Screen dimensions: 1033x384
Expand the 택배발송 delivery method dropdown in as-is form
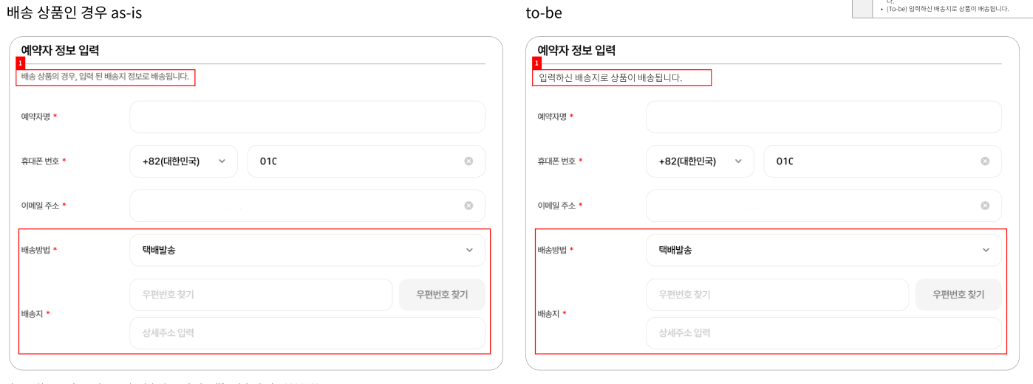[307, 250]
